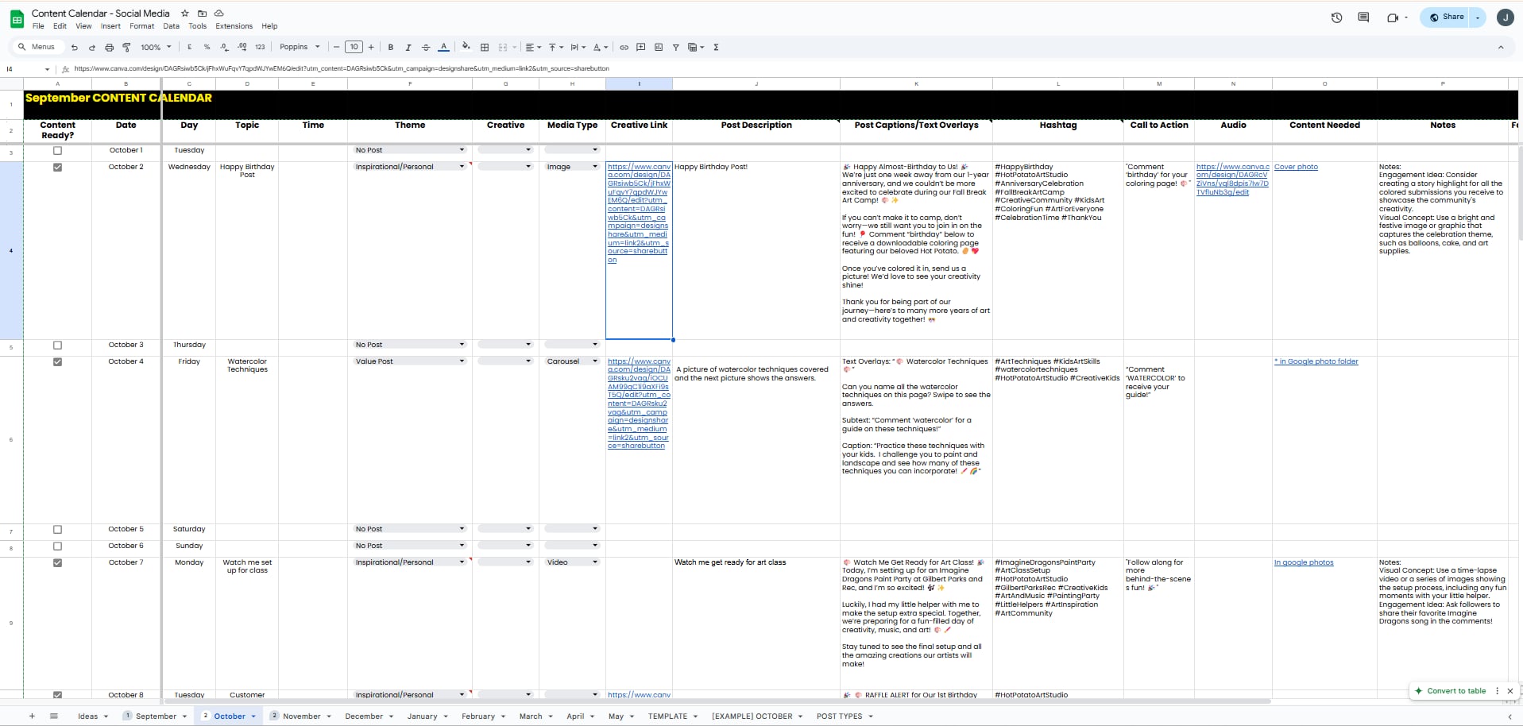Open the Share options dropdown arrow

pyautogui.click(x=1478, y=17)
